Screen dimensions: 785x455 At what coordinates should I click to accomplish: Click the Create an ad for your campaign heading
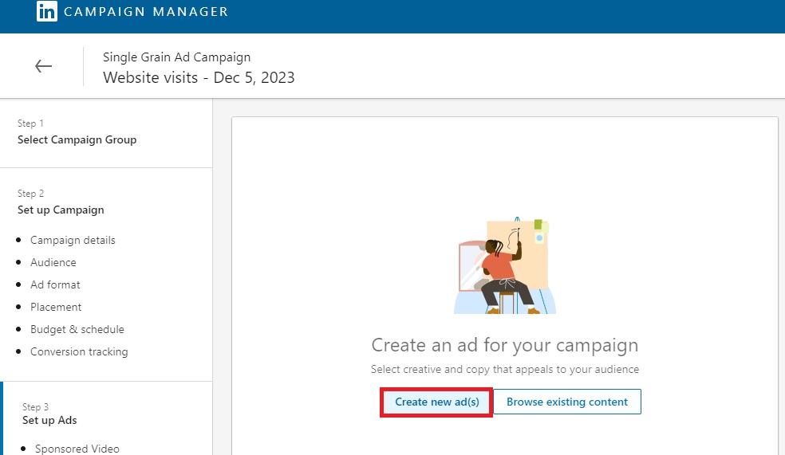click(505, 345)
